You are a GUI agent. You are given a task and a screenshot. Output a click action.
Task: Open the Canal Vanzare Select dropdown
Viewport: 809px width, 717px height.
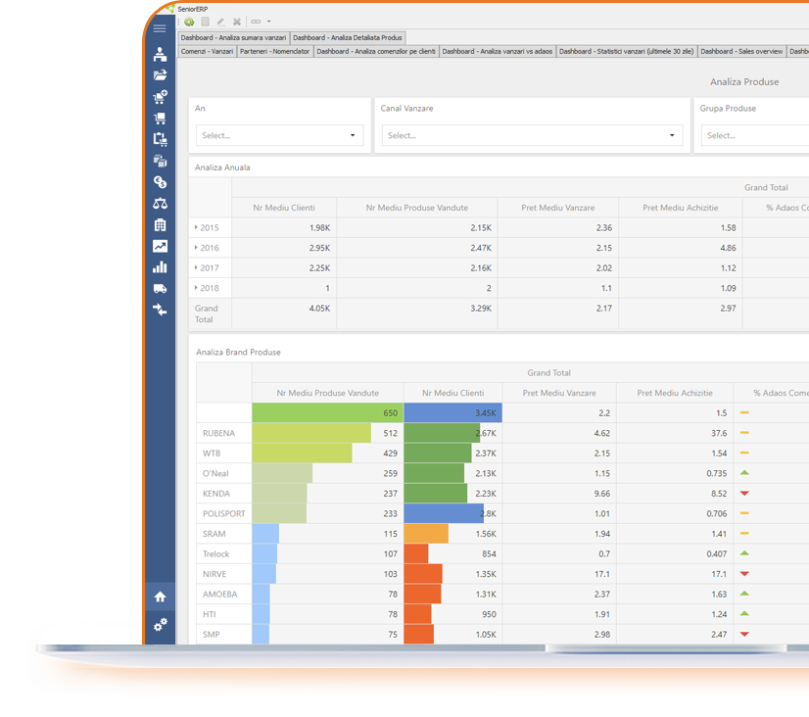(529, 135)
